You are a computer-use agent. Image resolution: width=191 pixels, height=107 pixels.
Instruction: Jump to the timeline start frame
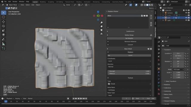[x=73, y=98]
